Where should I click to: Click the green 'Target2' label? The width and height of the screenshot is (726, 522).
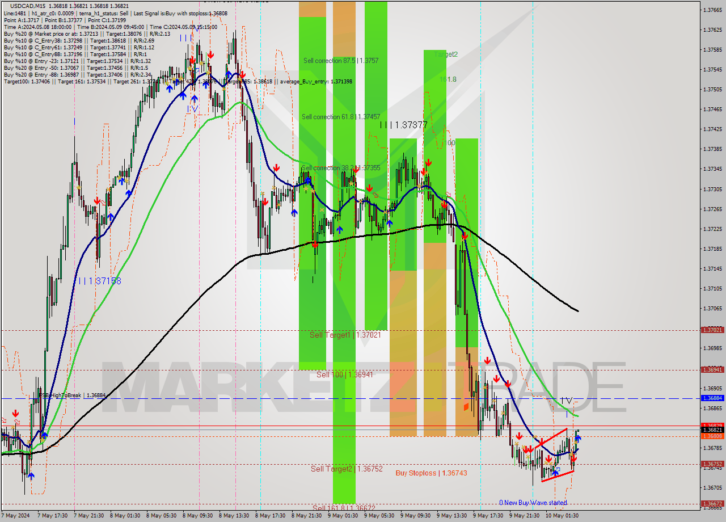(x=446, y=54)
